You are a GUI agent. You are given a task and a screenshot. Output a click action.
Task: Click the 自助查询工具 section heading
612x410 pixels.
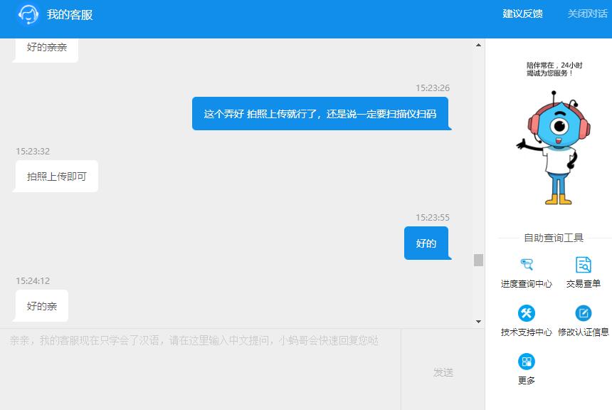coord(554,238)
